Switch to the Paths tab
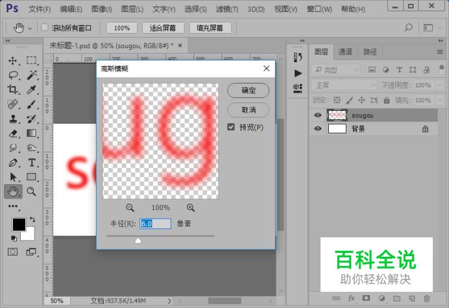The width and height of the screenshot is (449, 308). point(370,52)
